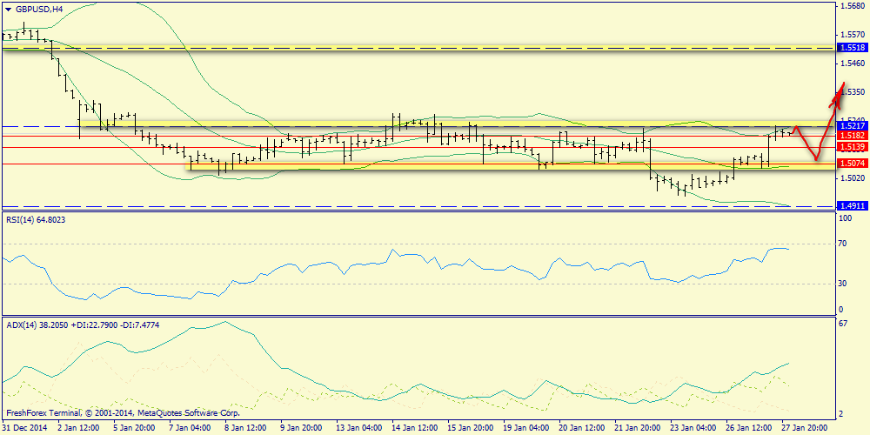Click the RSI(14) 64.8023 indicator label
The image size is (870, 435).
point(37,220)
